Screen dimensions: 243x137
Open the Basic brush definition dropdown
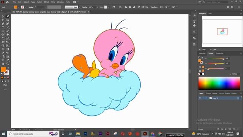(x=79, y=7)
